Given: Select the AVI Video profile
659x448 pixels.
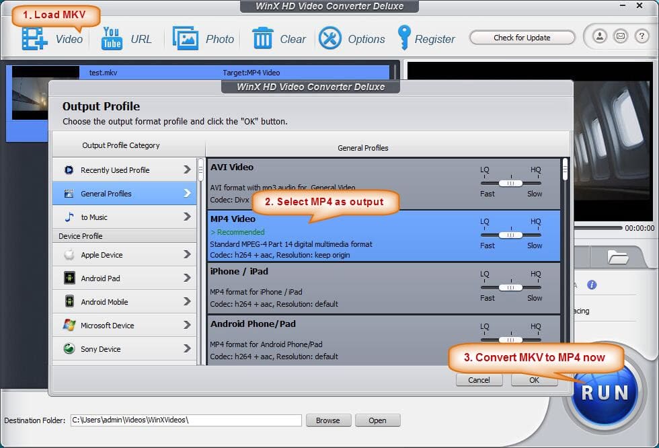Looking at the screenshot, I should click(384, 184).
